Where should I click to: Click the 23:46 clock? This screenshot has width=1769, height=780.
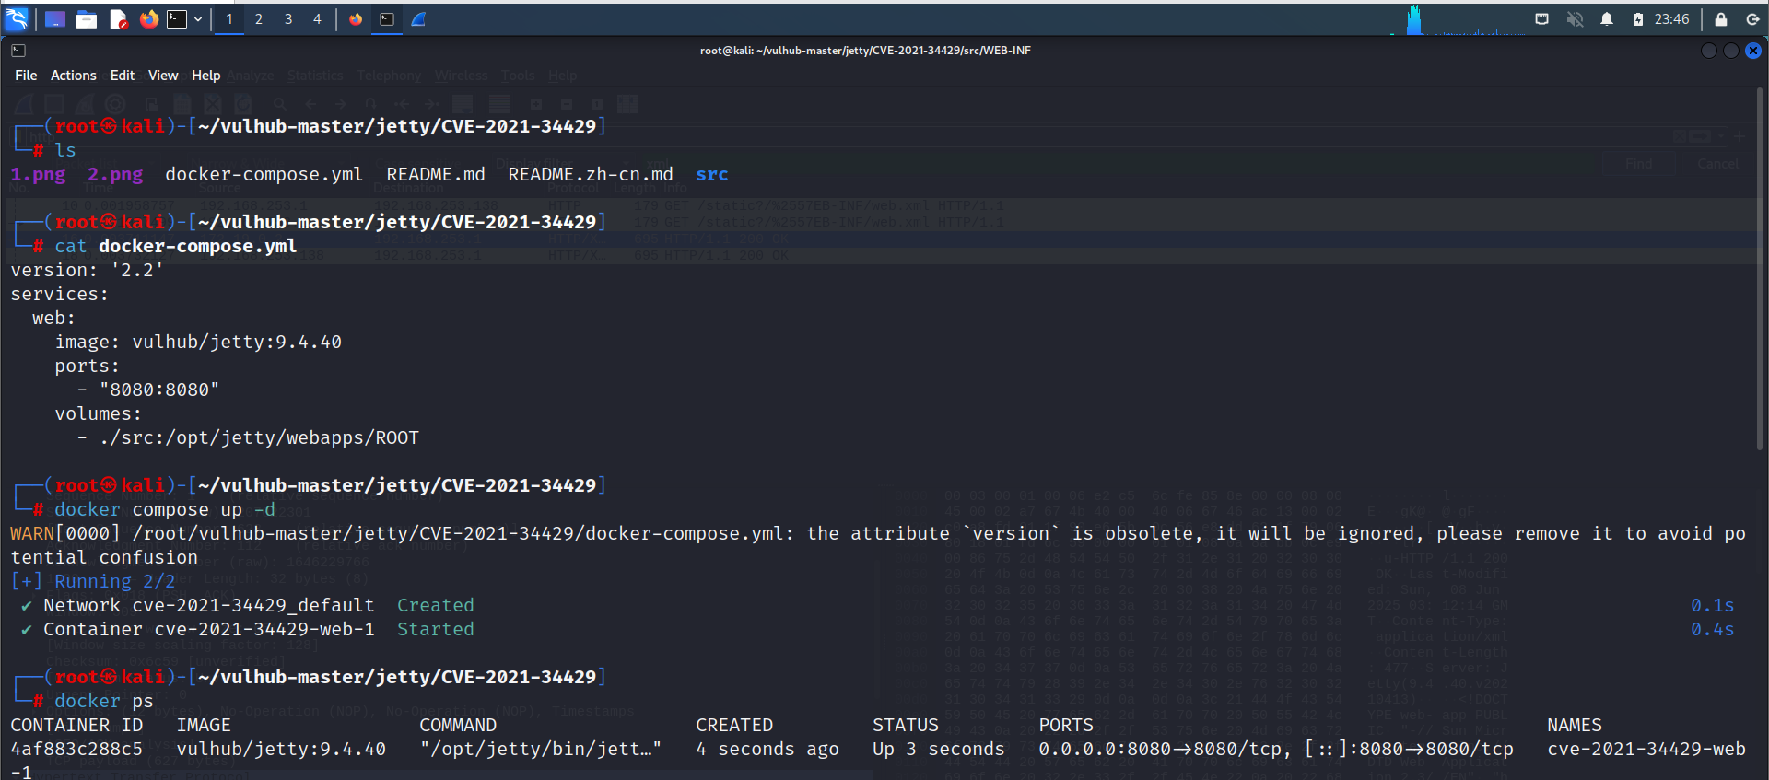[x=1671, y=19]
